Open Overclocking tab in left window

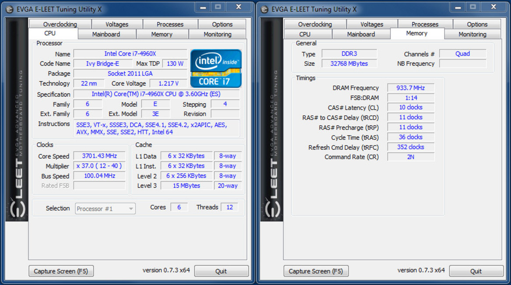click(x=60, y=24)
